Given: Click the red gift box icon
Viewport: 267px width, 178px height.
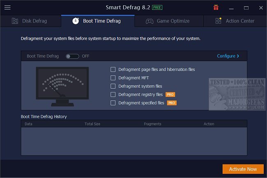Looking at the screenshot, I should pos(216,7).
